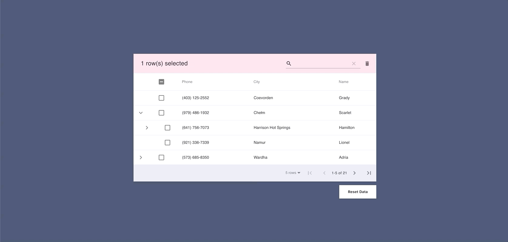Delete selected rows with trash icon
Viewport: 508px width, 242px height.
[367, 64]
